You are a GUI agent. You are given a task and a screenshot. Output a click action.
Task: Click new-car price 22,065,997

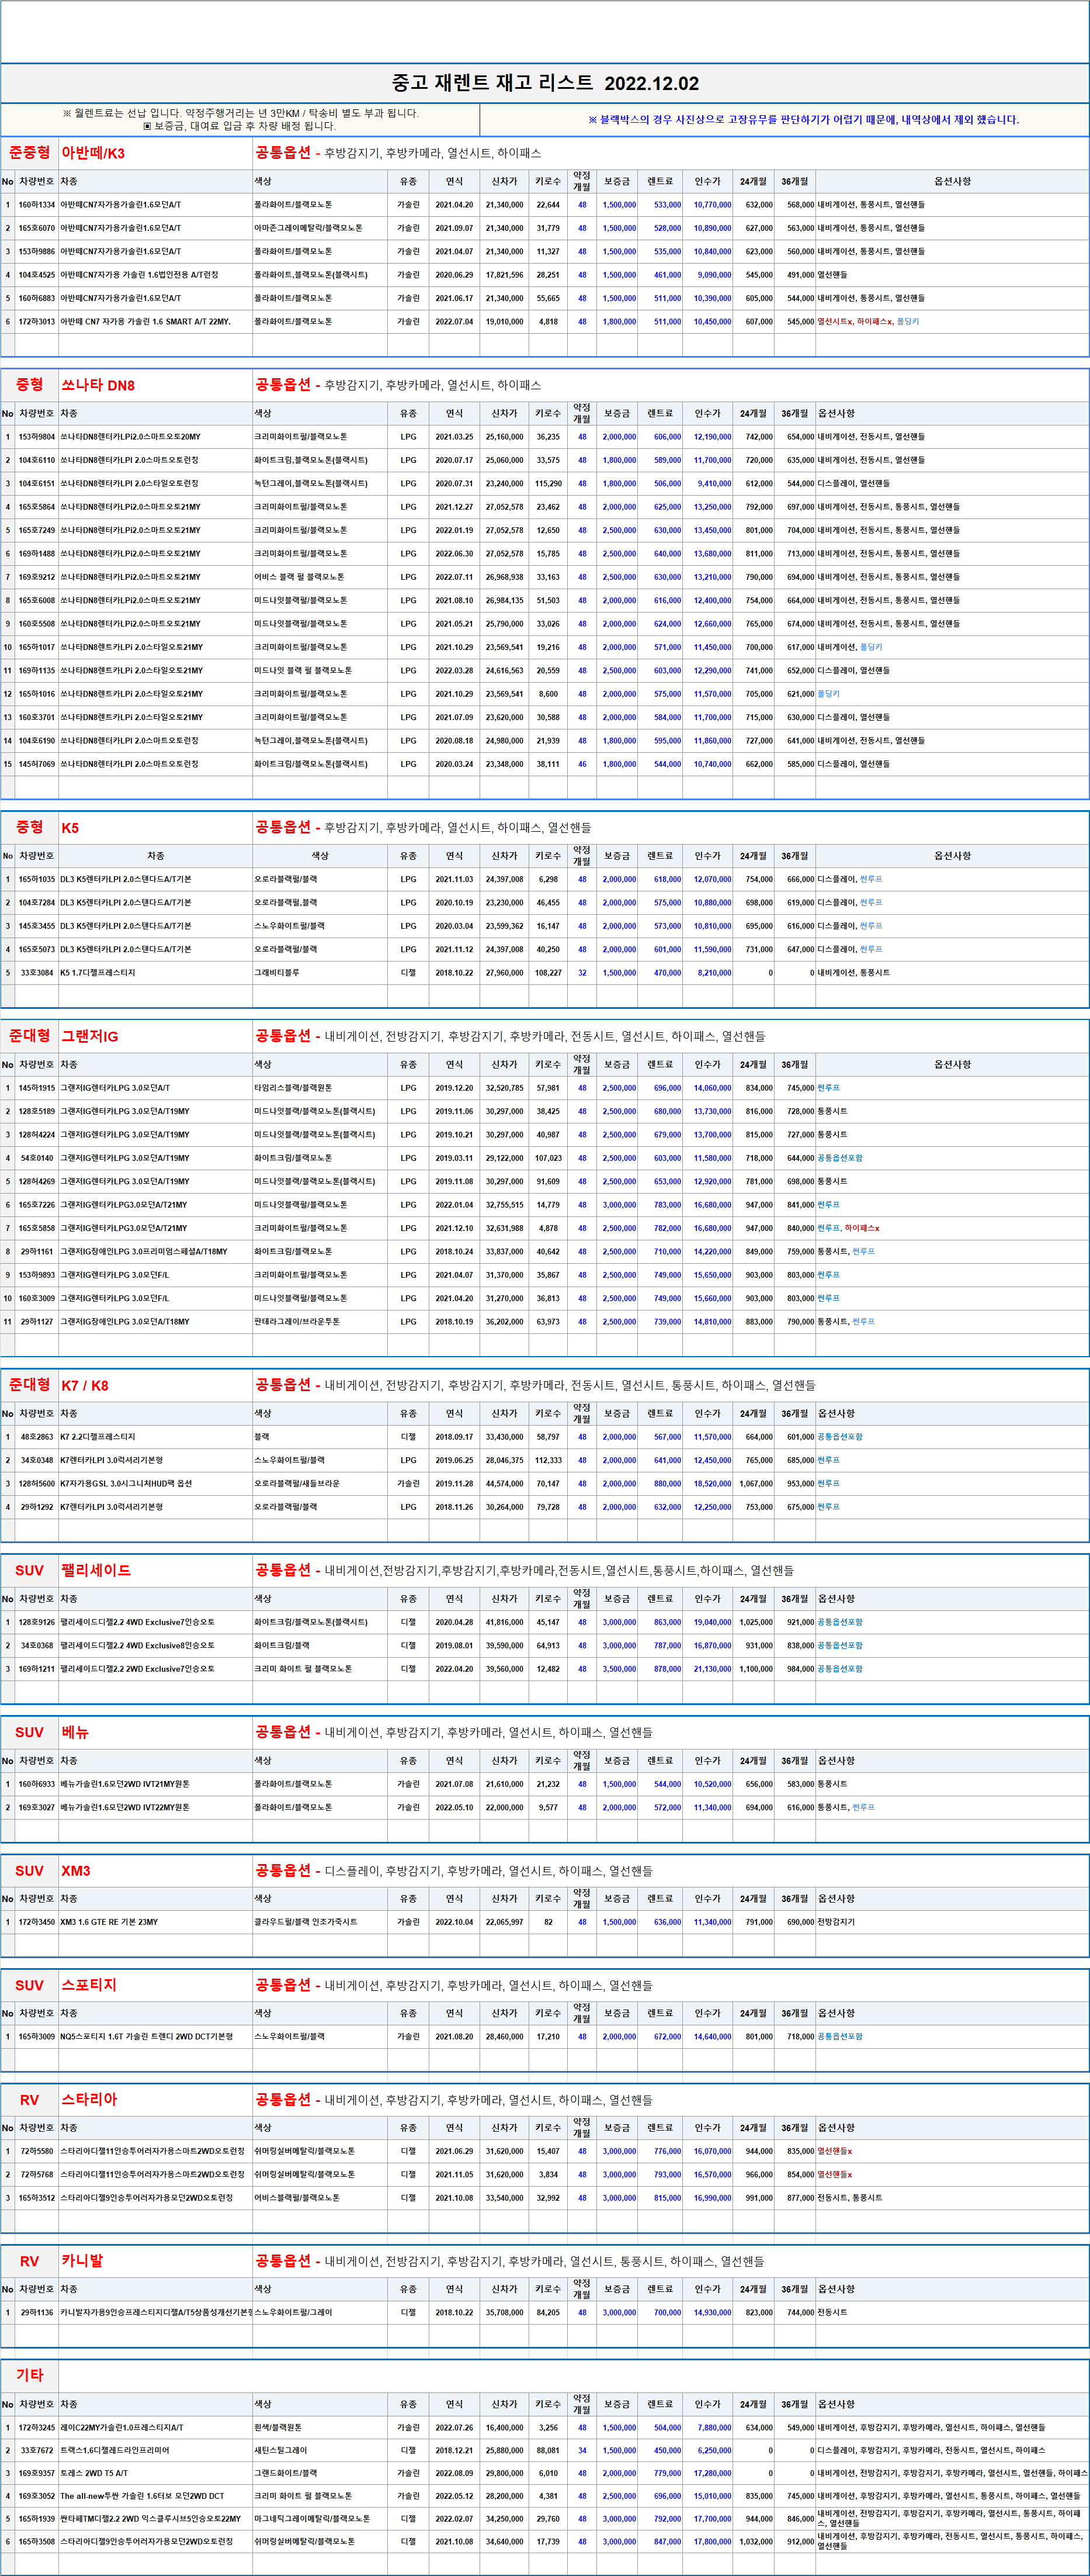click(x=505, y=1922)
